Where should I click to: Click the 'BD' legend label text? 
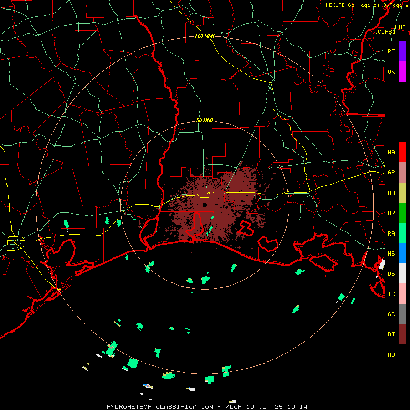coord(391,193)
